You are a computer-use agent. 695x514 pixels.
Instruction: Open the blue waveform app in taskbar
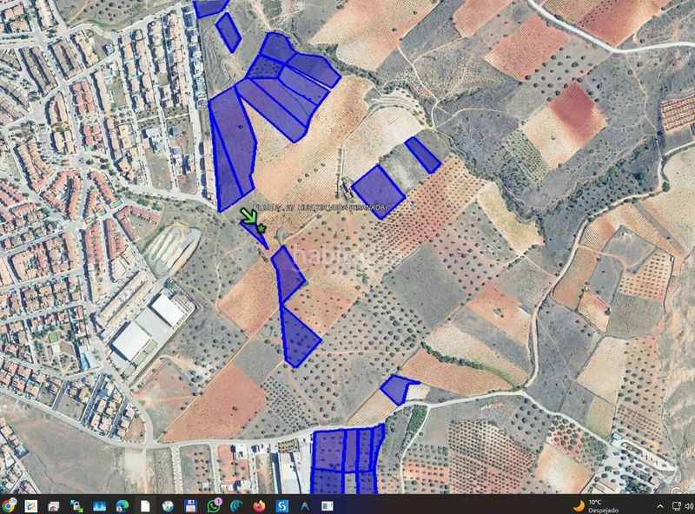click(99, 505)
